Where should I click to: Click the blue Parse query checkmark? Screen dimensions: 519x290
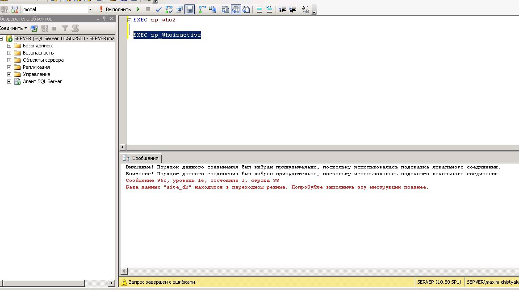[x=159, y=9]
